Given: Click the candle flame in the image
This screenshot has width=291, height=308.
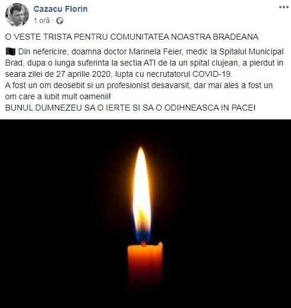Looking at the screenshot, I should [142, 194].
